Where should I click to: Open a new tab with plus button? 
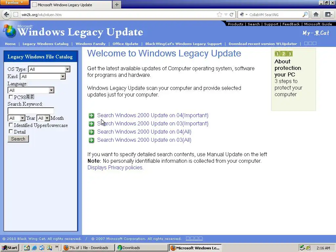[117, 5]
